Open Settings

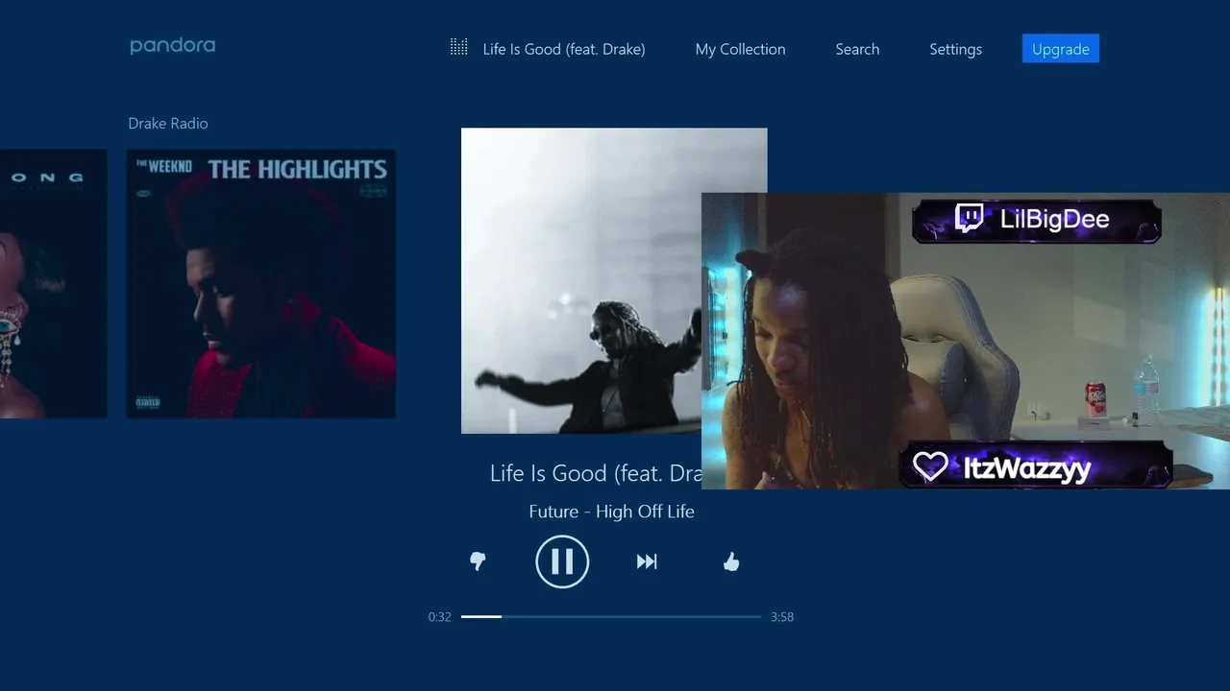pos(955,49)
